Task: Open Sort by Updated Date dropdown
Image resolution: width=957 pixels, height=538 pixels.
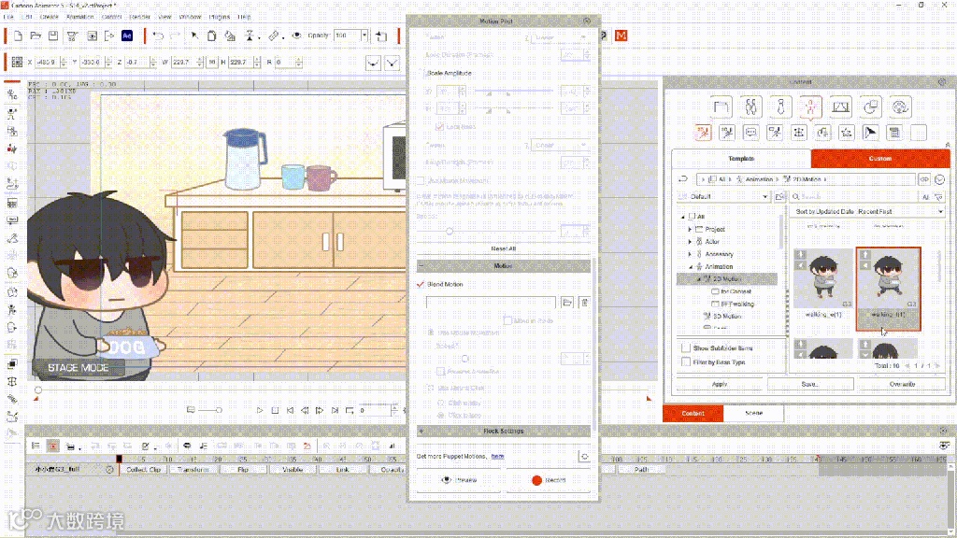Action: click(x=867, y=212)
